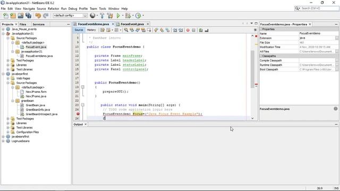Image resolution: width=340 pixels, height=191 pixels.
Task: Collapse the JavaApplication31 project node
Action: pyautogui.click(x=3, y=34)
